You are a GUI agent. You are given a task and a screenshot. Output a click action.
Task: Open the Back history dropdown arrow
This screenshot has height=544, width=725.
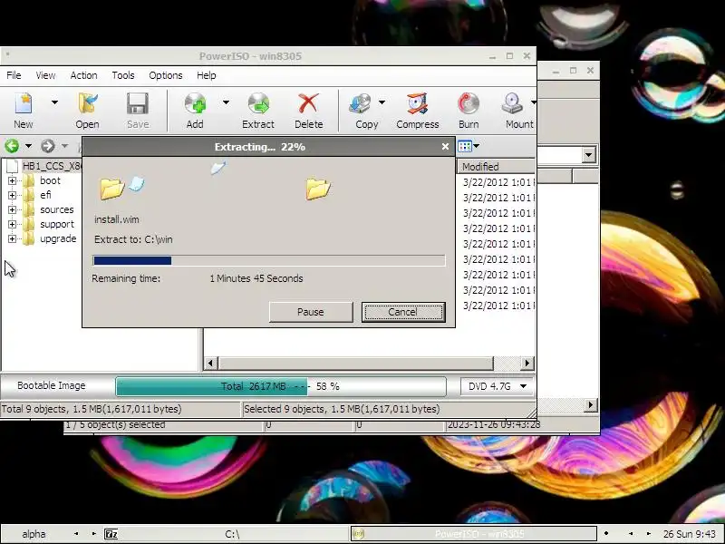pos(28,146)
